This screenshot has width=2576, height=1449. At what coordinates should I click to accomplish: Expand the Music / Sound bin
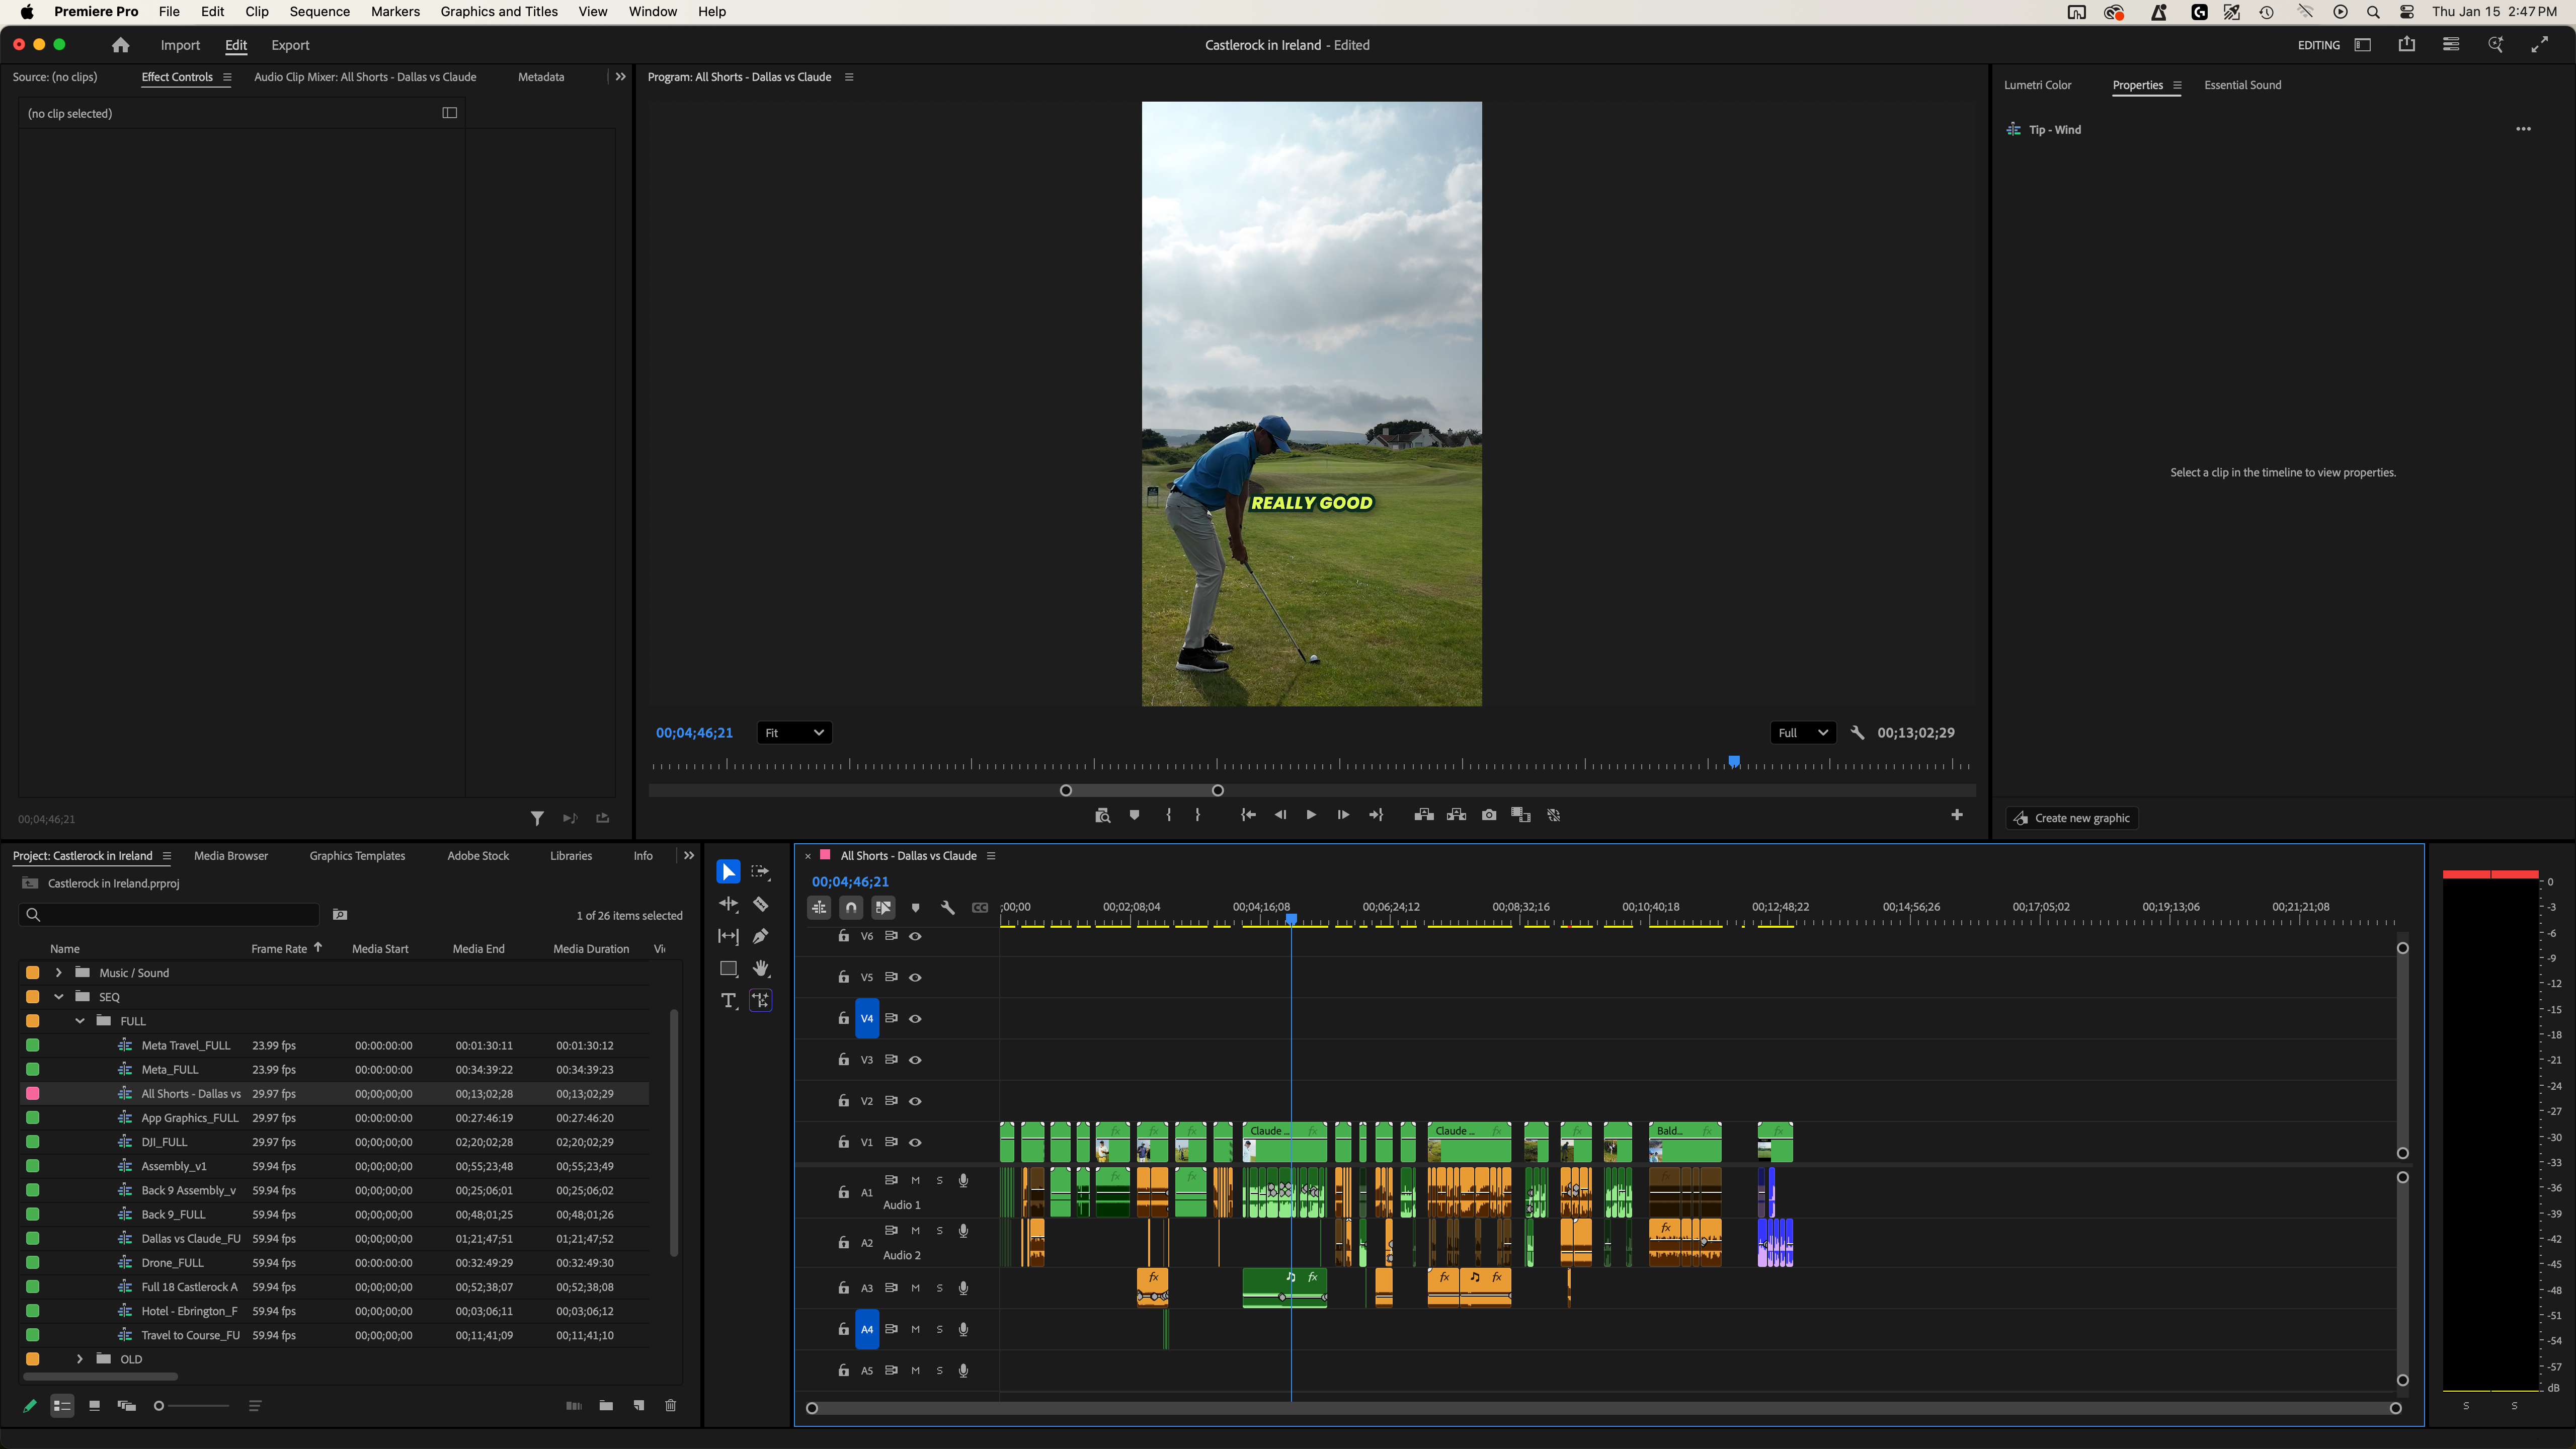pos(59,972)
